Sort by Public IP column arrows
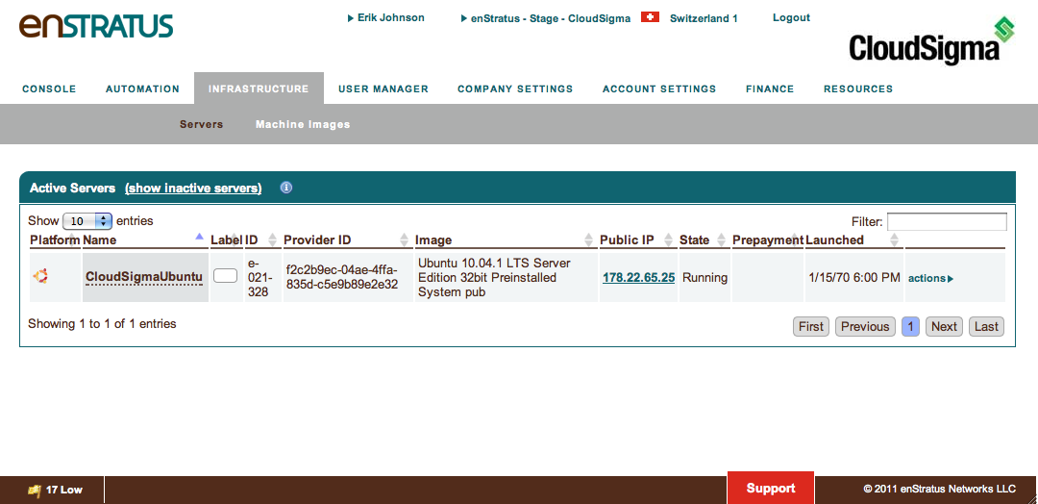Viewport: 1038px width, 504px height. tap(669, 239)
